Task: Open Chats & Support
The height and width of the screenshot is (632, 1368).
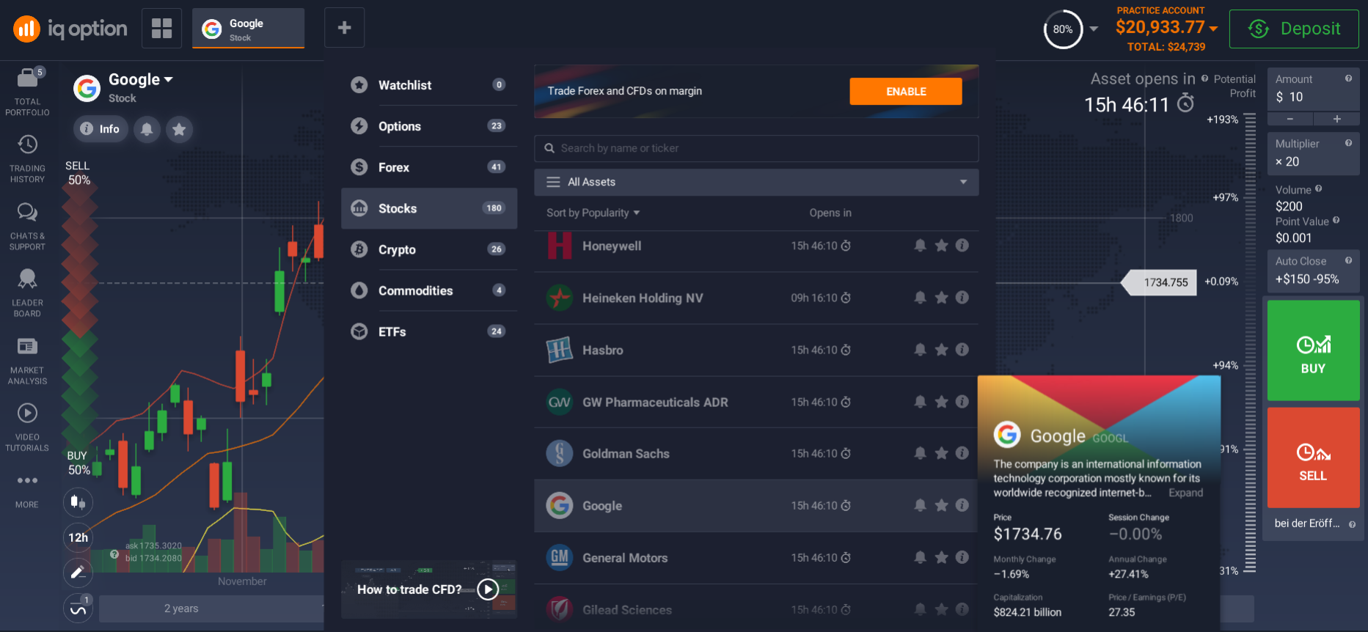Action: (x=27, y=227)
